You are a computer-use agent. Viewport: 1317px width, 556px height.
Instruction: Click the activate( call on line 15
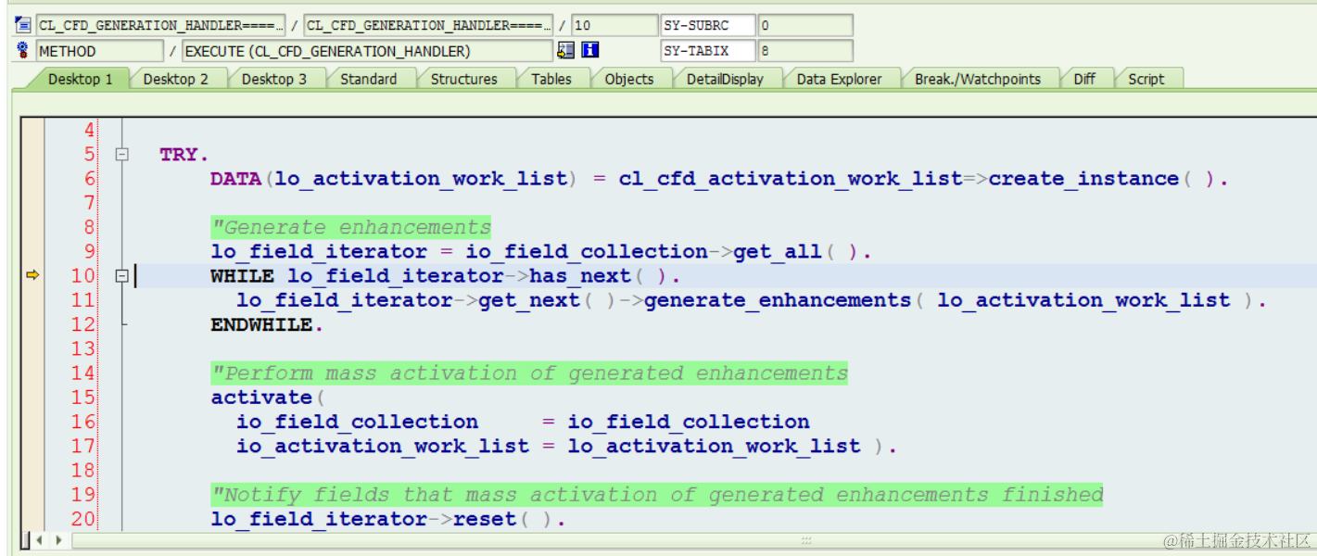point(268,398)
